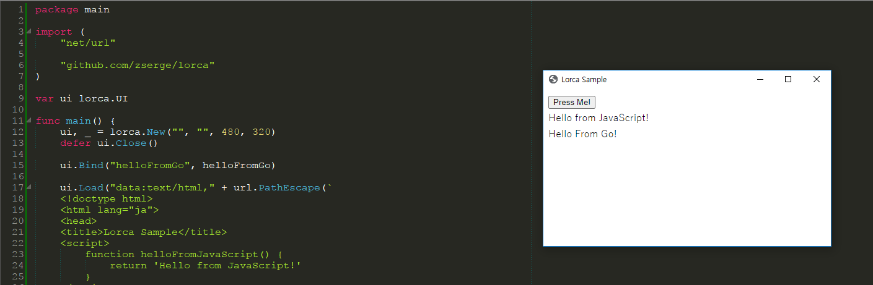This screenshot has width=873, height=285.
Task: Click the 'Hello From Go!' text in the window
Action: tap(583, 134)
